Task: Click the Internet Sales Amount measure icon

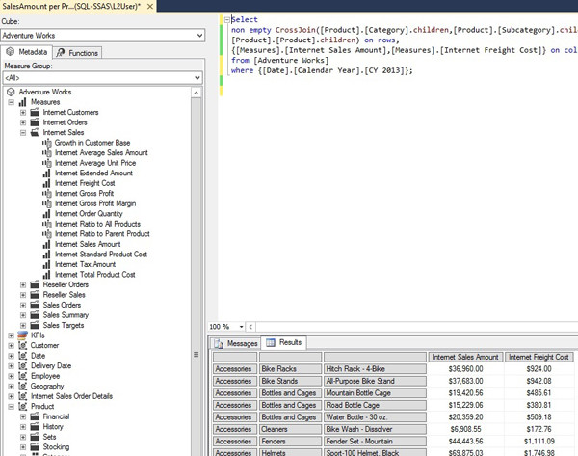Action: (47, 244)
